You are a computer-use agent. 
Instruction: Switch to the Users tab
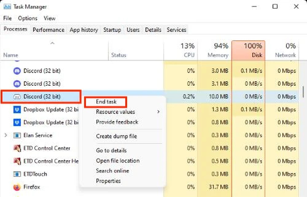click(x=133, y=30)
